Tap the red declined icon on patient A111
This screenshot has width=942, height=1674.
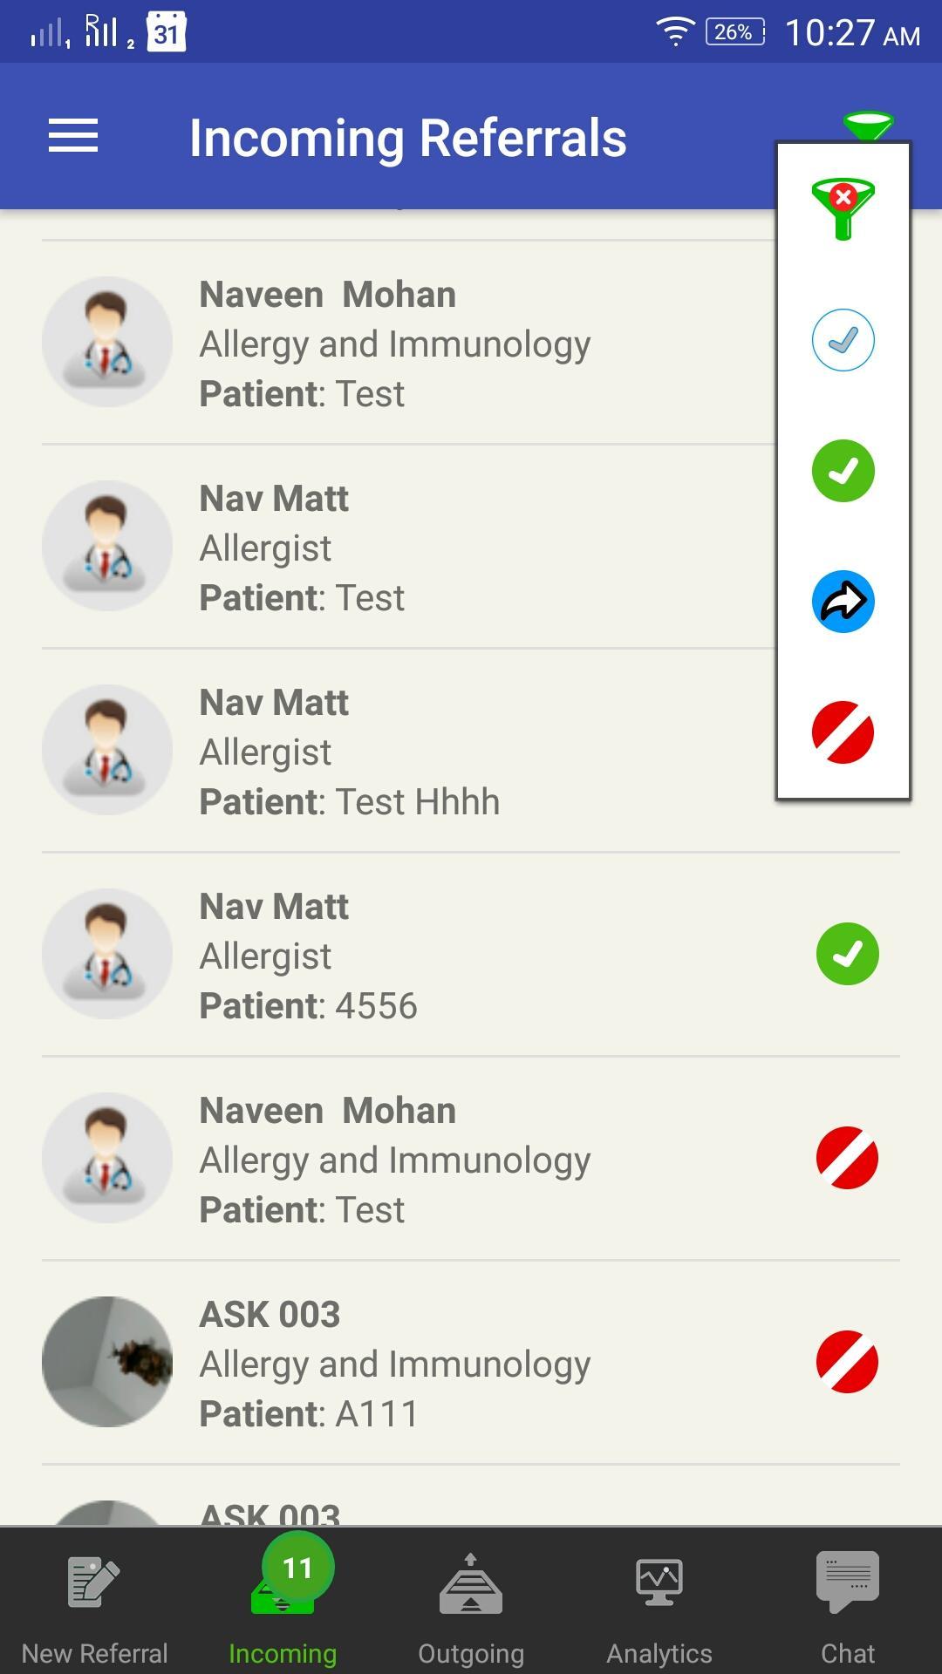[847, 1362]
